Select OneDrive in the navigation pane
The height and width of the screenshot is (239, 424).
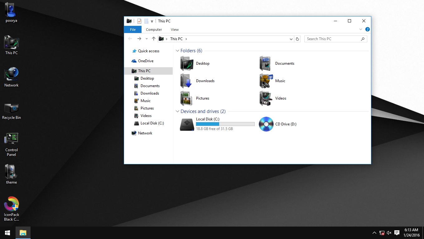[x=145, y=61]
